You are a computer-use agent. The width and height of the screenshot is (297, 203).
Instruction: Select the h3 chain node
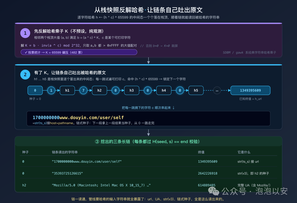(132, 90)
